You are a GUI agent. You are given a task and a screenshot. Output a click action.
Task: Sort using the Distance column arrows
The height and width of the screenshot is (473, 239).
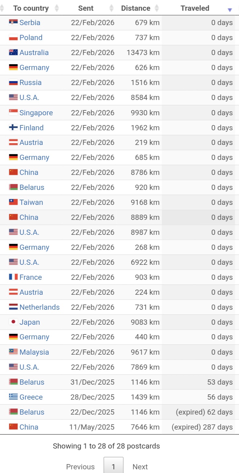tap(157, 8)
